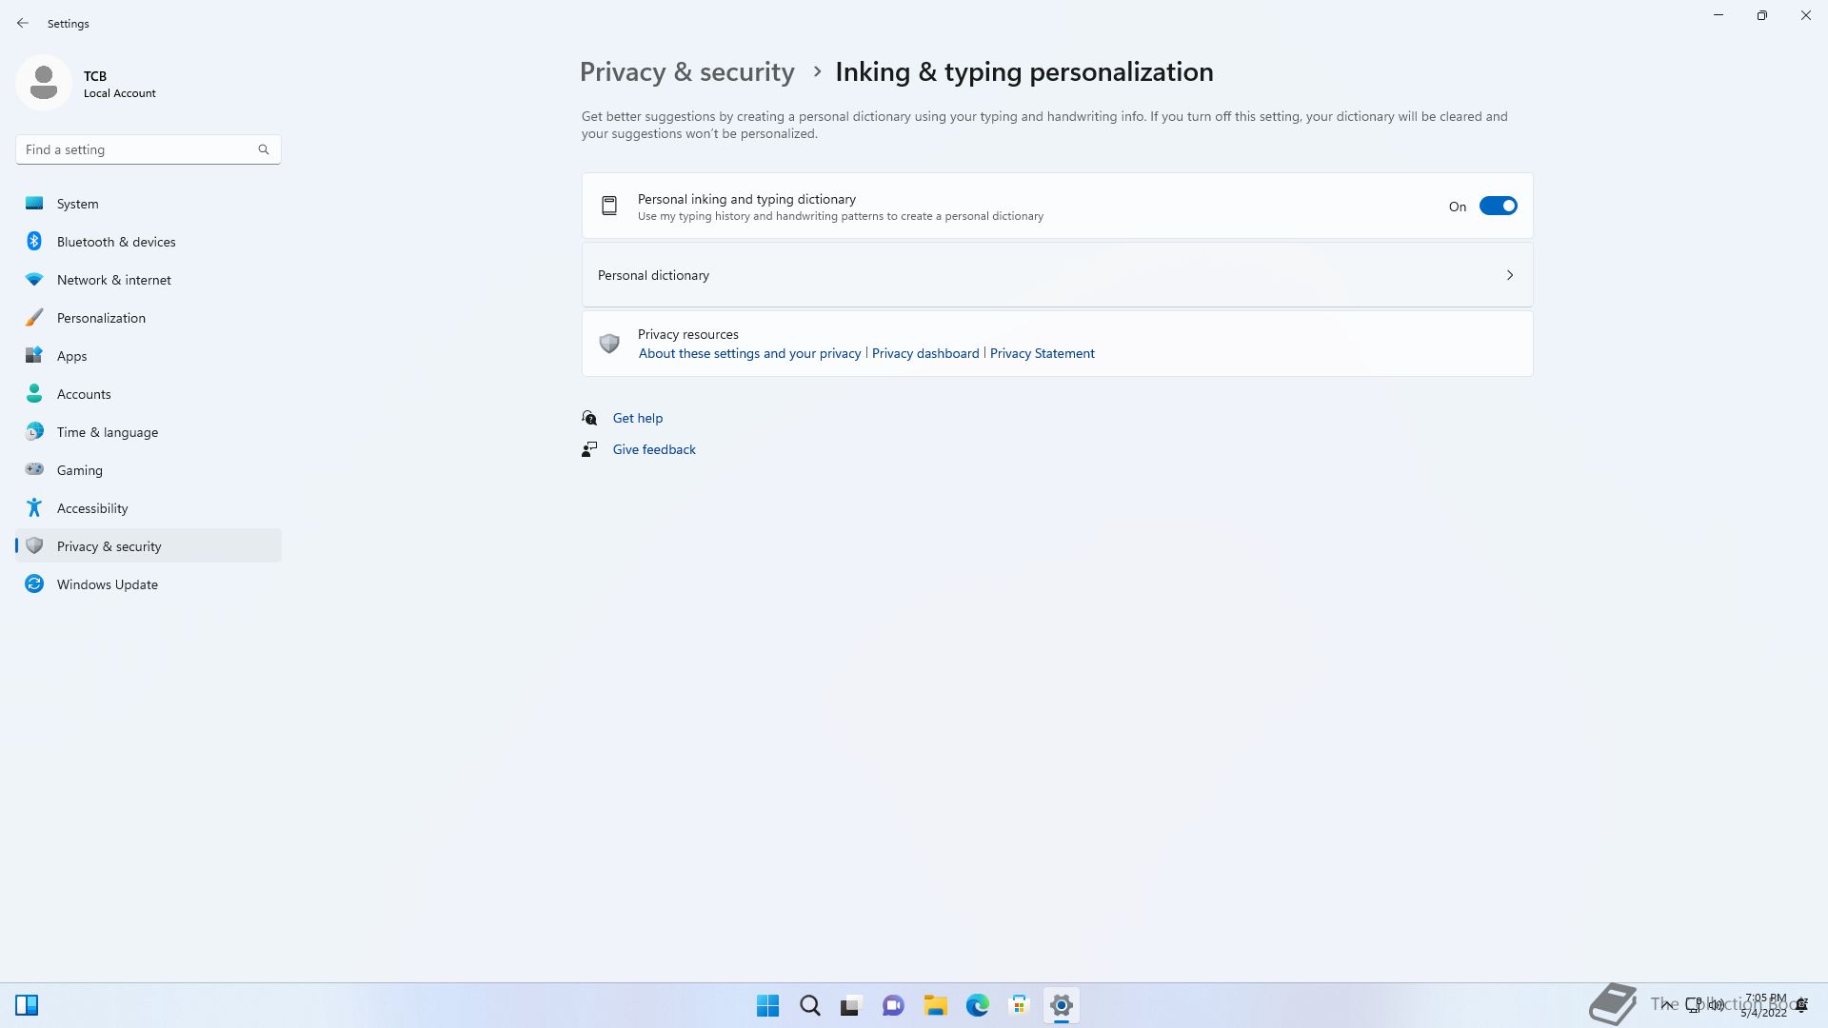The width and height of the screenshot is (1828, 1028).
Task: Open the Start menu from the taskbar
Action: coord(767,1005)
